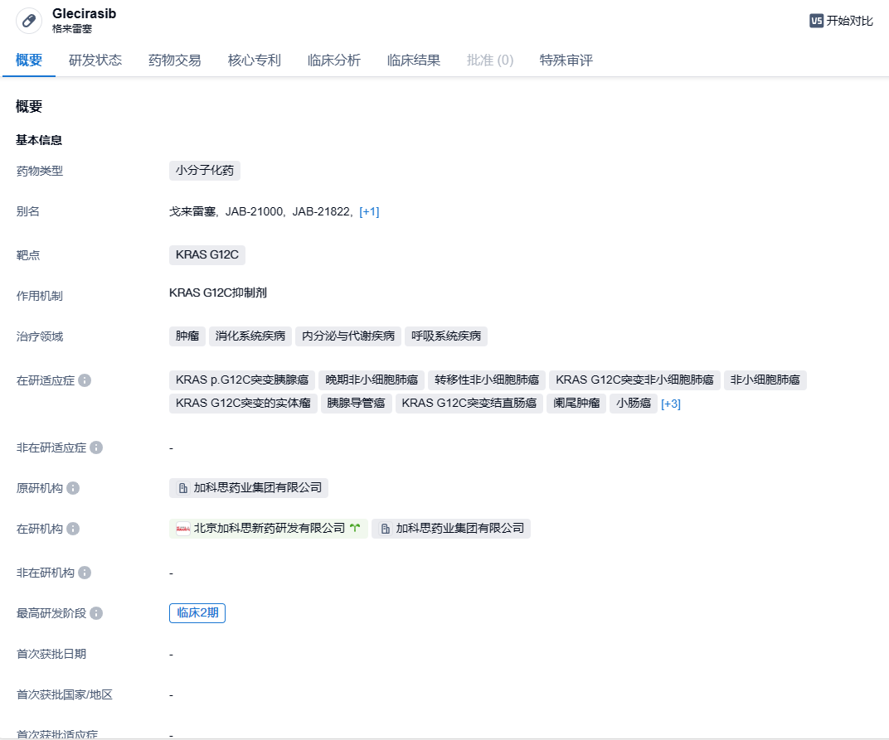Click info icon beside 在研机构
Screen dimensions: 889x740
tap(73, 529)
